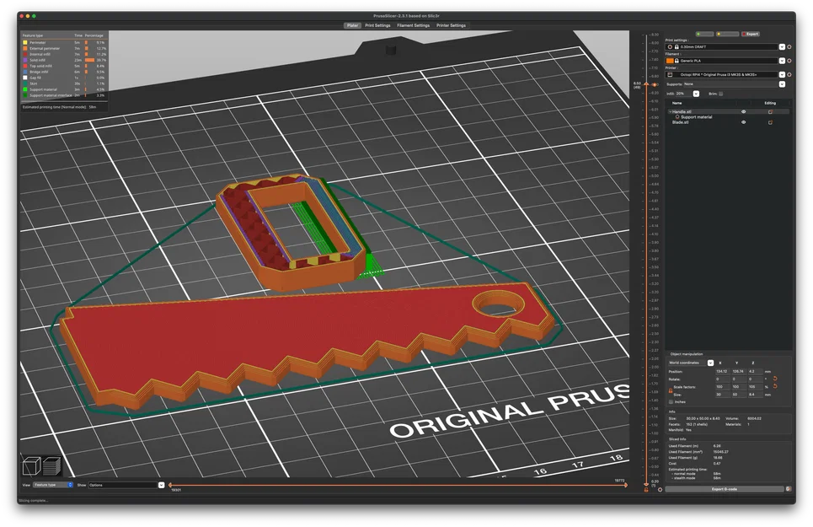Click the Export G-code button
The width and height of the screenshot is (813, 527).
pos(725,489)
